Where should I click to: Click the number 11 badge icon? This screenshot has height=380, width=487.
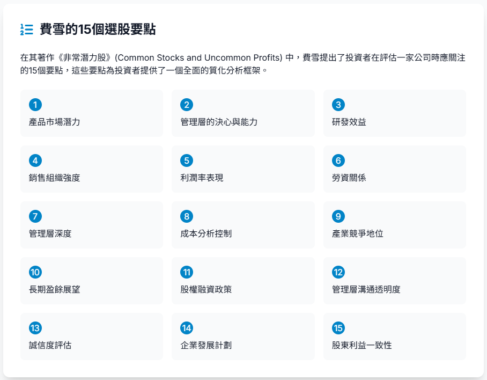pyautogui.click(x=187, y=272)
